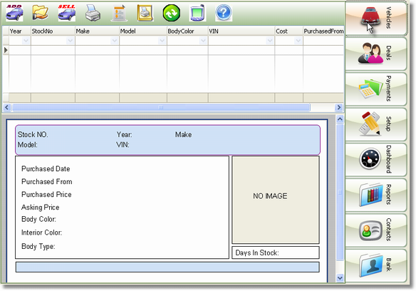Click the Model: label in header box
Image resolution: width=416 pixels, height=291 pixels.
[x=28, y=145]
